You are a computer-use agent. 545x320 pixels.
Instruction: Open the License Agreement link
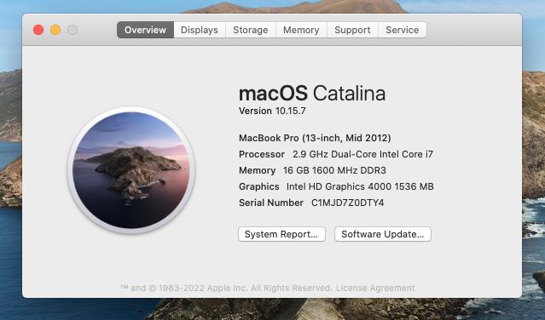click(x=375, y=289)
